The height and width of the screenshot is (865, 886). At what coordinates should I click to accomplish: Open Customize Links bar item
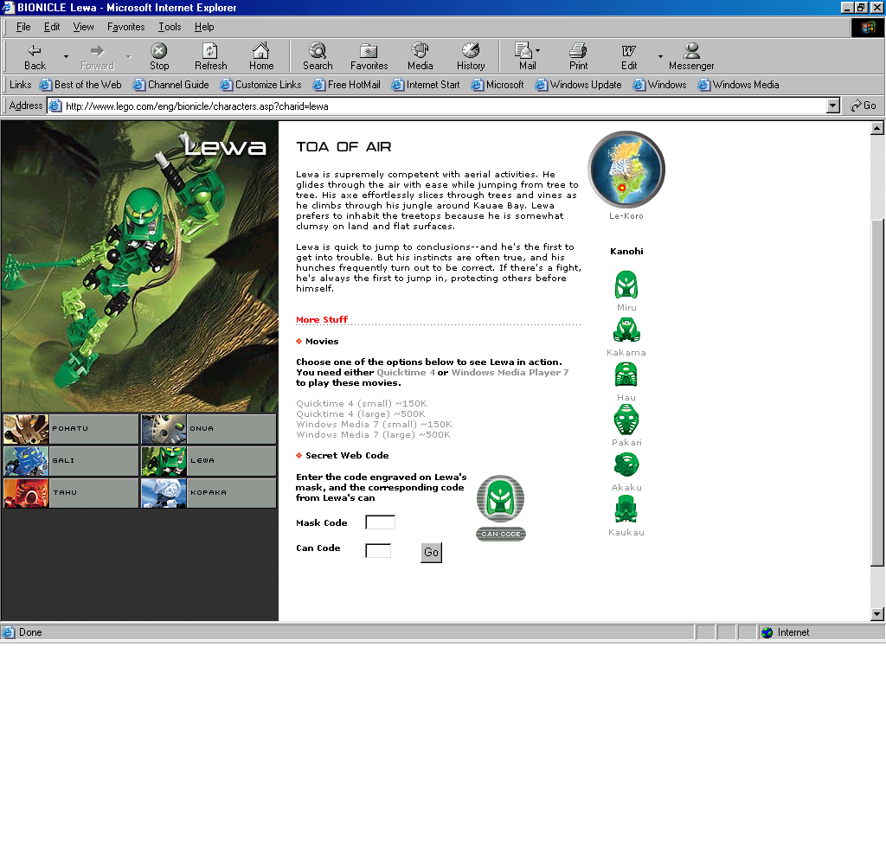[260, 85]
